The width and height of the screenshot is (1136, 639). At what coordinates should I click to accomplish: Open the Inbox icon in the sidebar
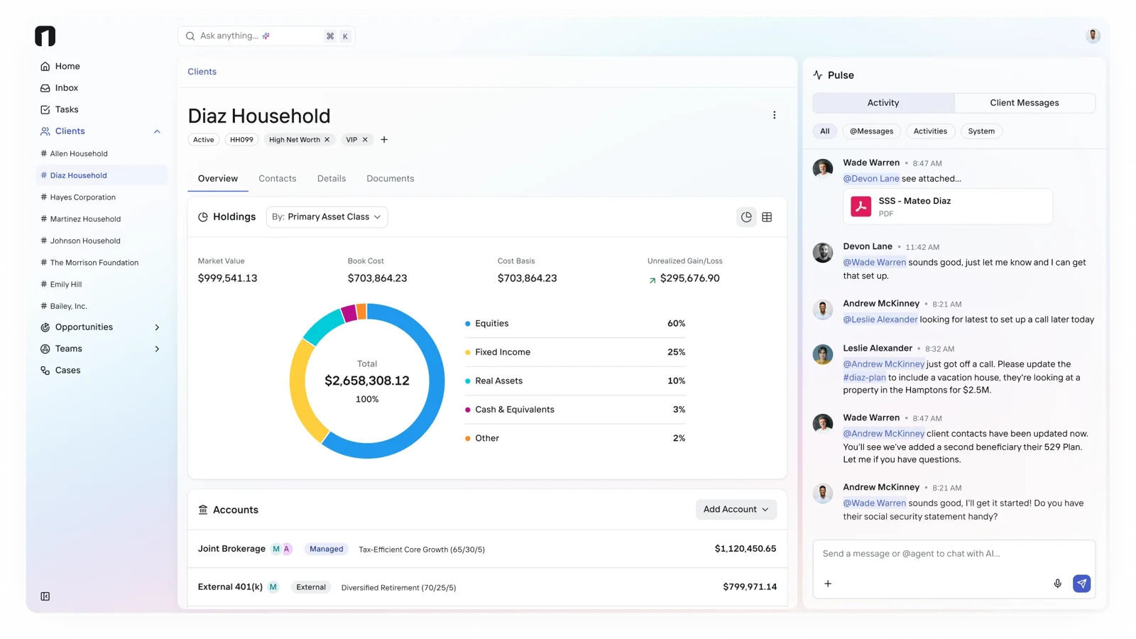[x=45, y=88]
